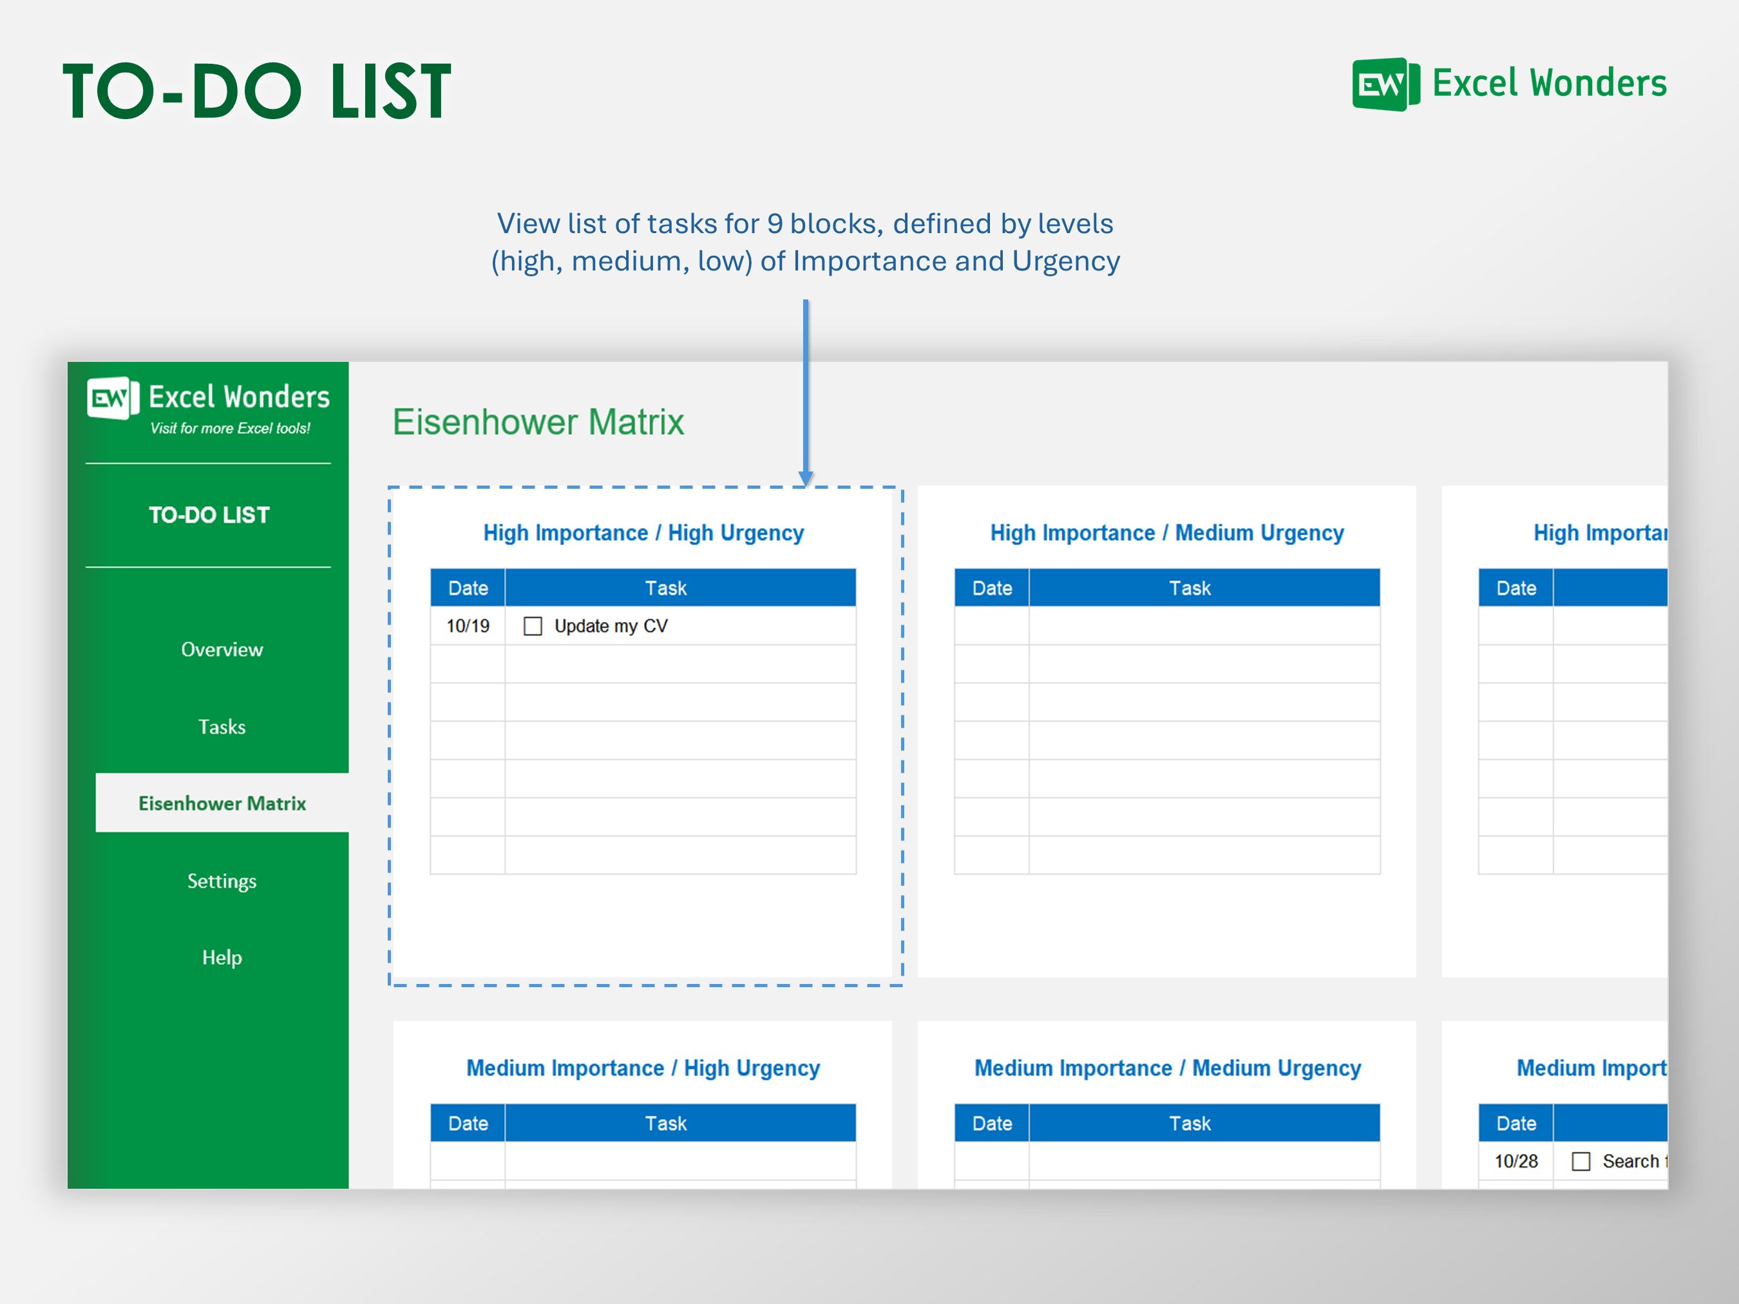The image size is (1739, 1304).
Task: Open the Help section
Action: coord(222,958)
